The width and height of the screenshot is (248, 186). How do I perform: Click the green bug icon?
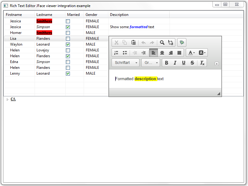tap(182, 43)
